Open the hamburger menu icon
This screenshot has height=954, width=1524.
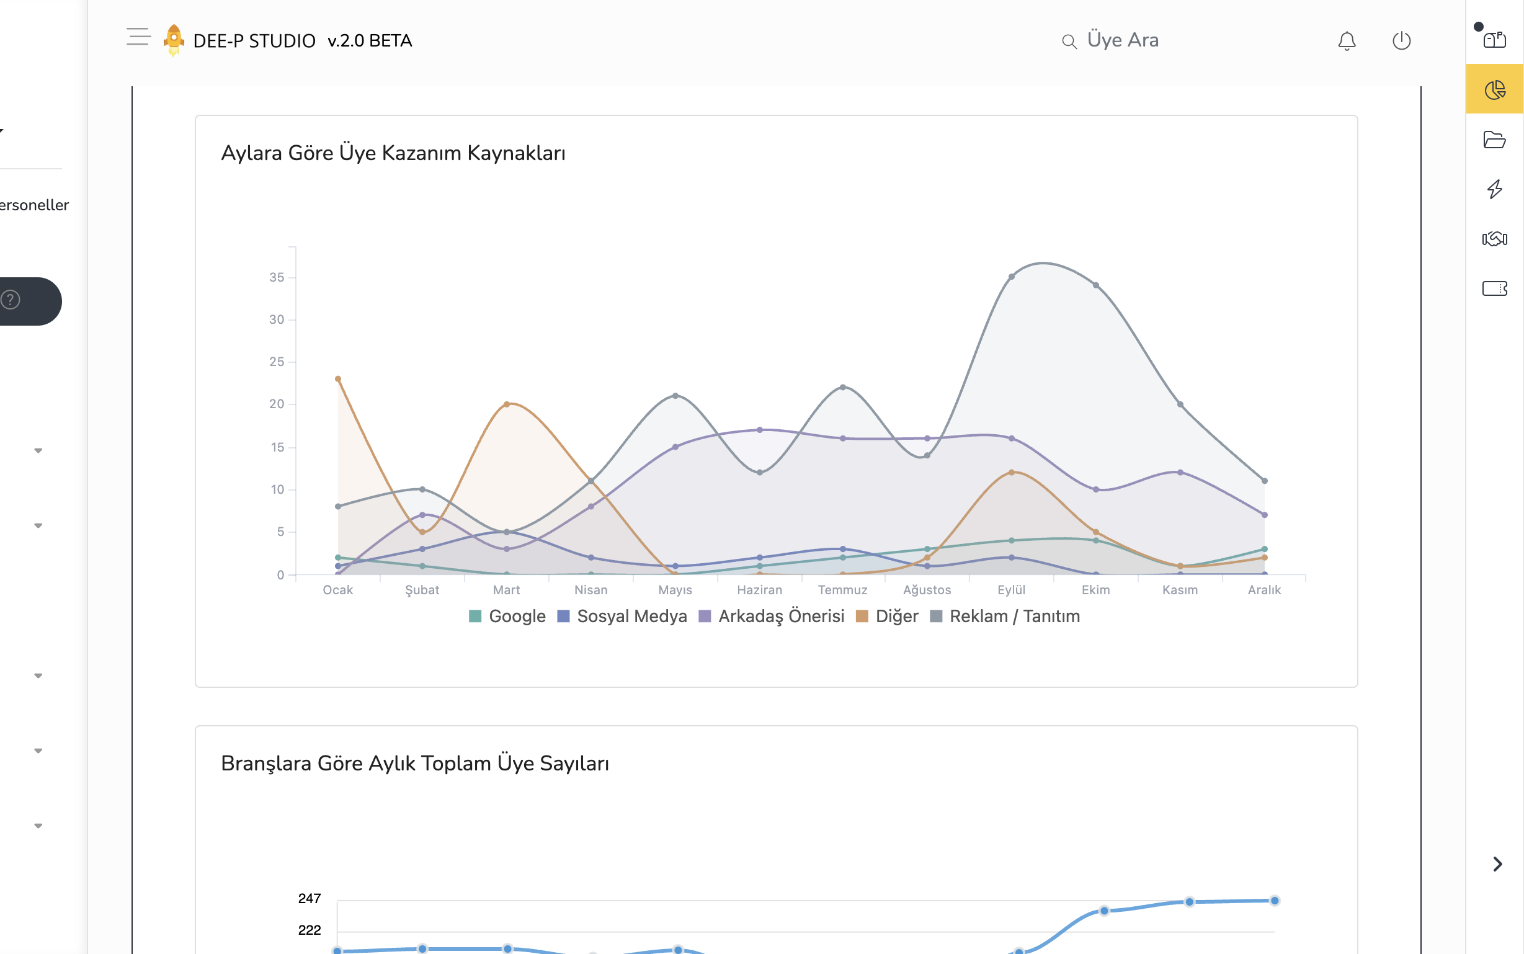click(138, 37)
